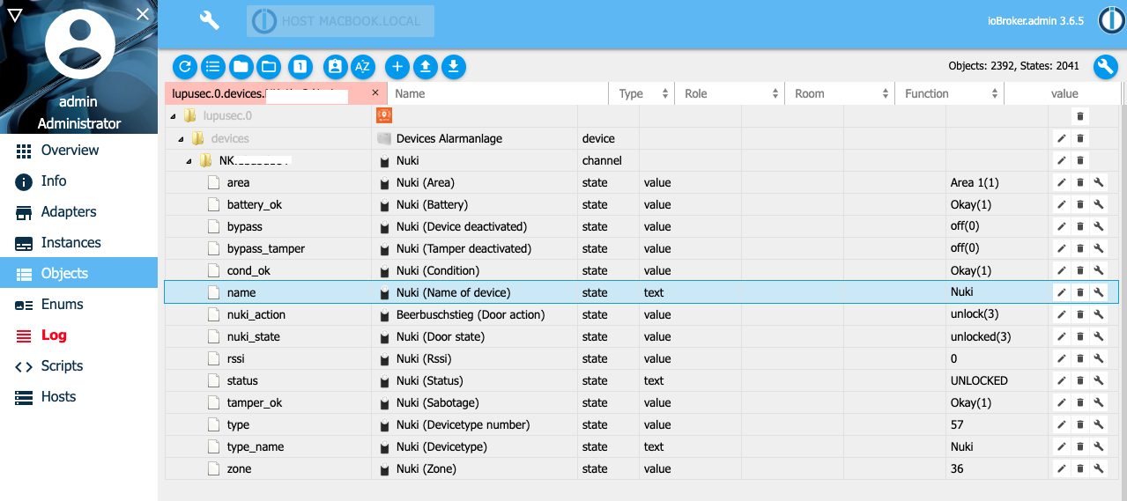This screenshot has height=501, width=1127.
Task: Delete the lupusec.0 root object
Action: tap(1080, 116)
